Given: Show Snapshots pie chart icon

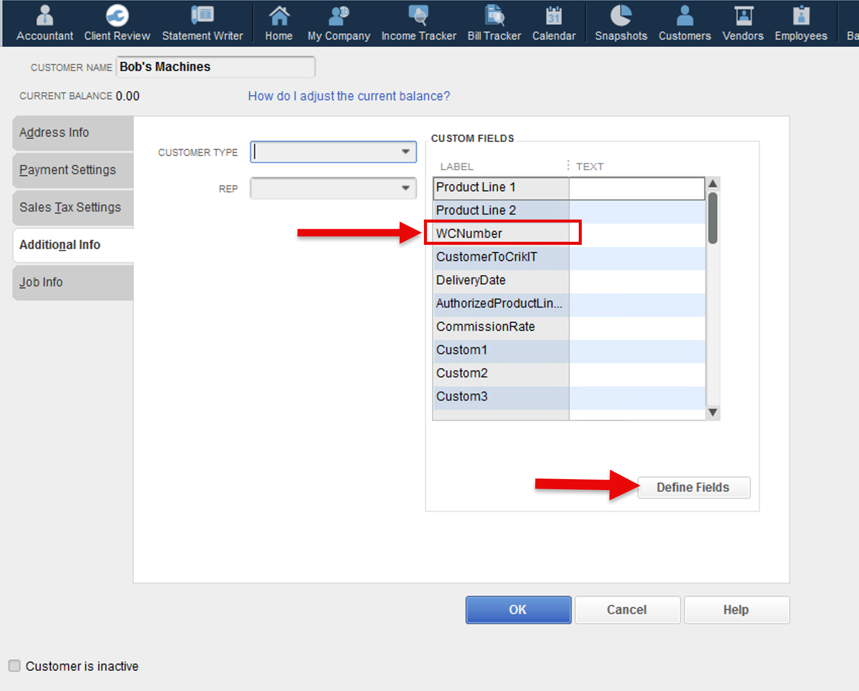Looking at the screenshot, I should [621, 23].
